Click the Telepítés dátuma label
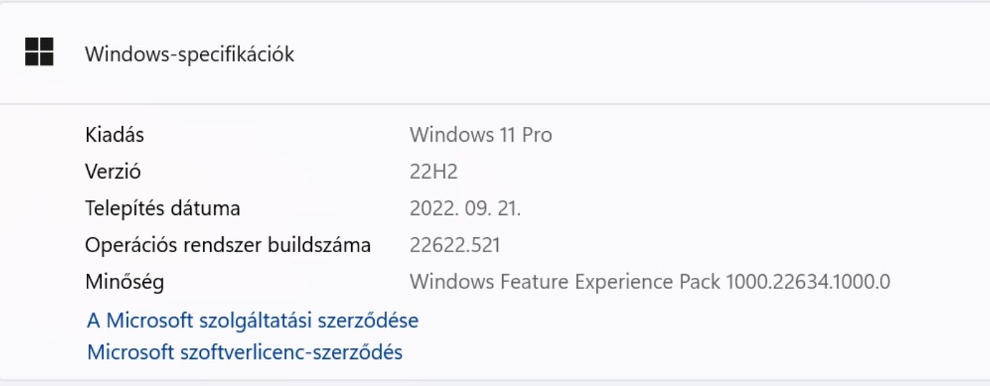This screenshot has height=386, width=990. [162, 209]
